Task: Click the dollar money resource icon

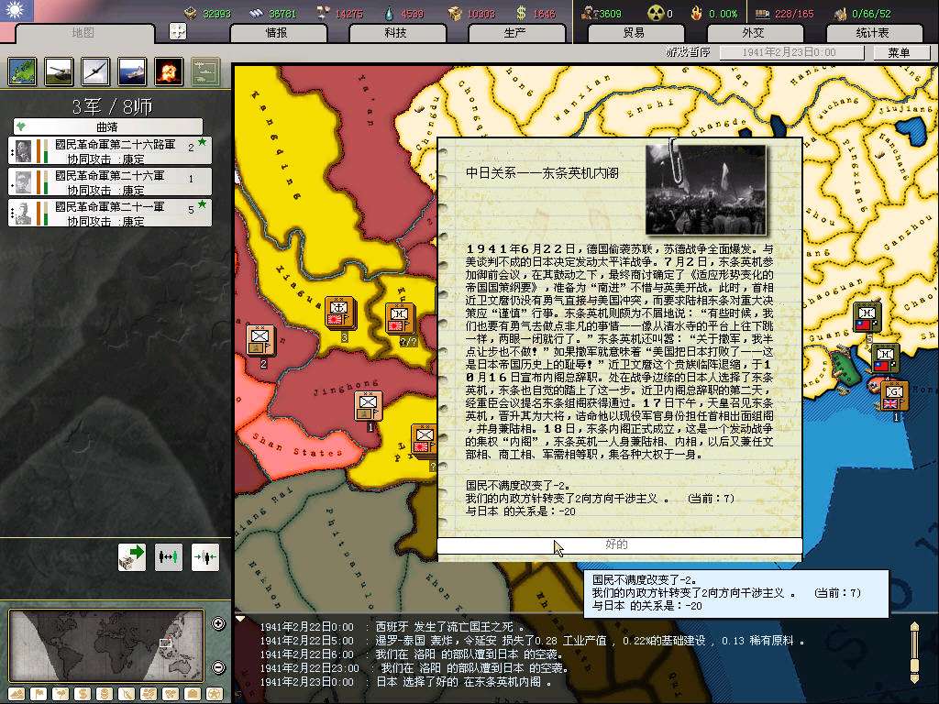Action: [x=522, y=13]
